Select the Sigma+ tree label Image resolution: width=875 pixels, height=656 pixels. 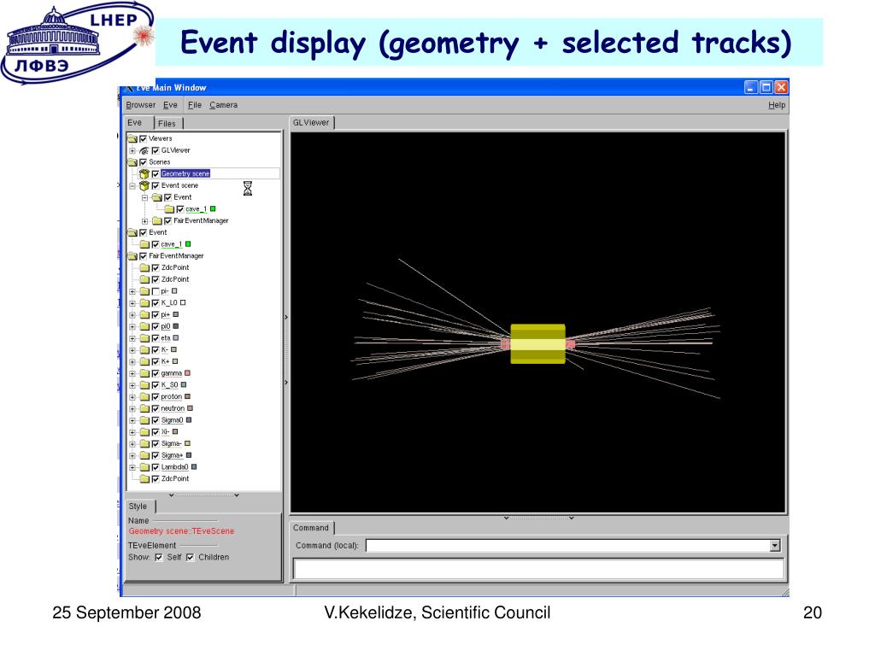coord(172,455)
